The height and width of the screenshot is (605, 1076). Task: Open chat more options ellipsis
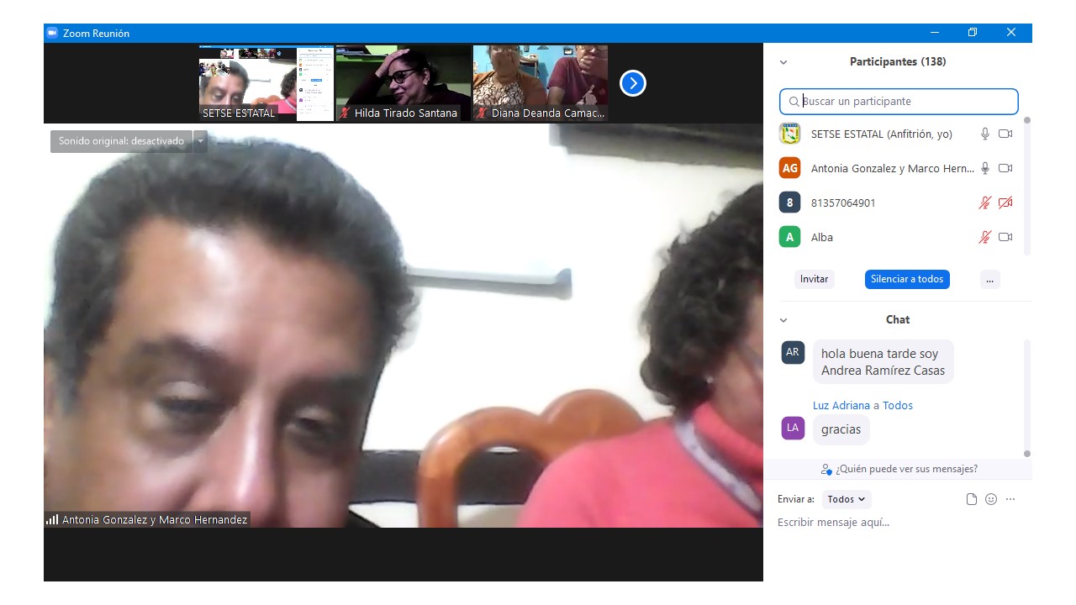1010,499
